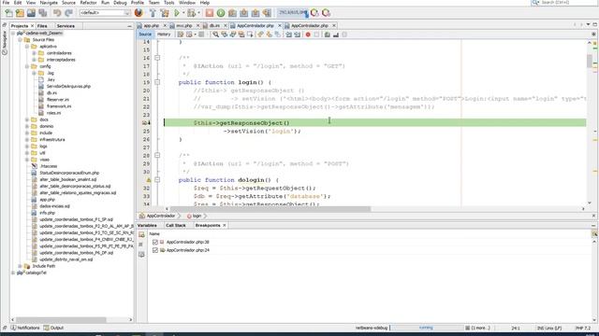This screenshot has height=336, width=599.
Task: Switch to the Variables tab
Action: (x=147, y=226)
